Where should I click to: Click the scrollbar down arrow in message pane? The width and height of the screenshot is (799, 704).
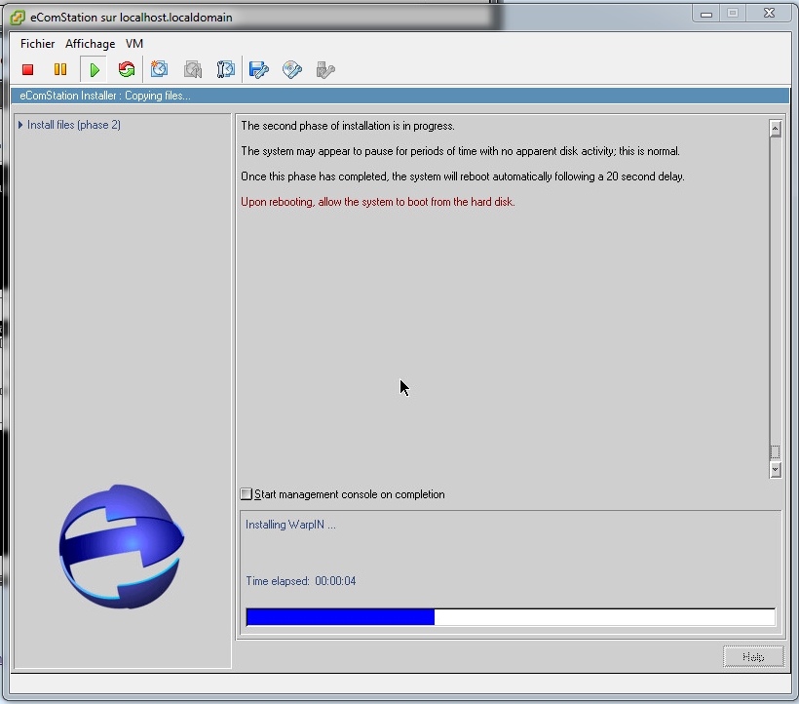(x=776, y=470)
